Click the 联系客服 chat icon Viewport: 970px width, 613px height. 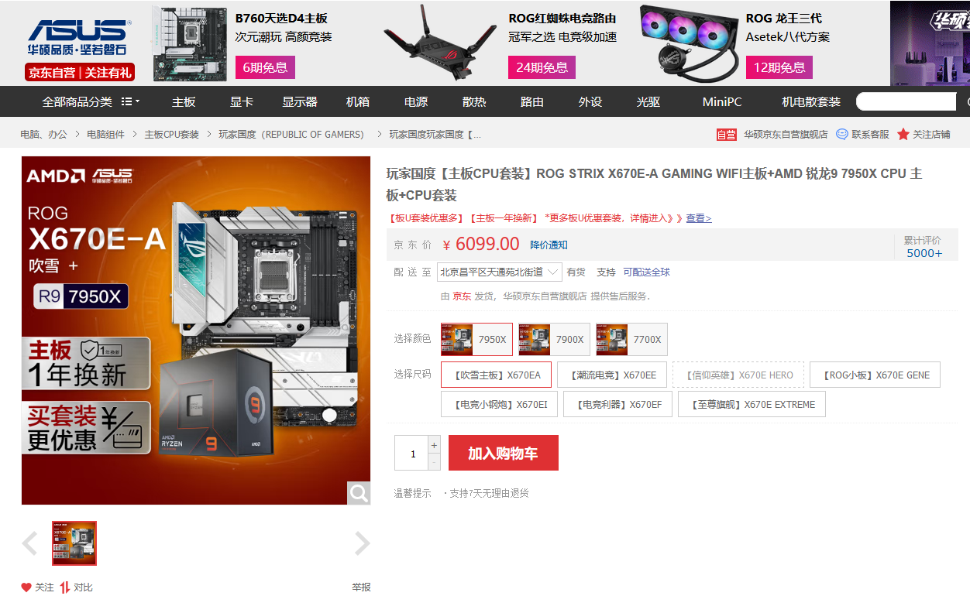tap(842, 134)
